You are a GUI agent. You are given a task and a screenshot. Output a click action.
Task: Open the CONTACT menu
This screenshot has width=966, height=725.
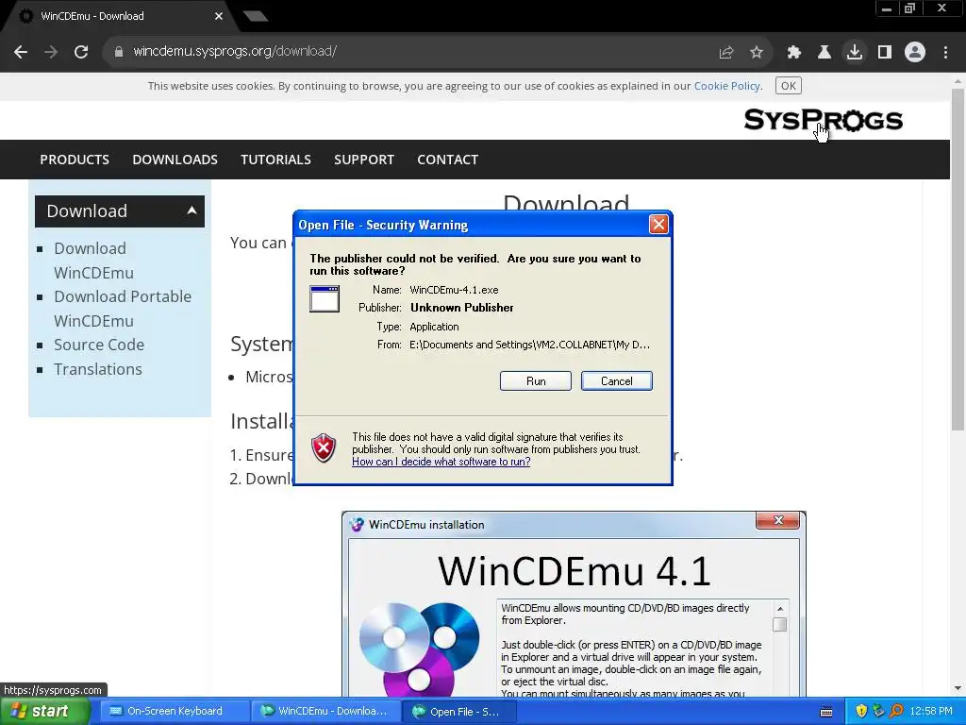click(x=448, y=160)
